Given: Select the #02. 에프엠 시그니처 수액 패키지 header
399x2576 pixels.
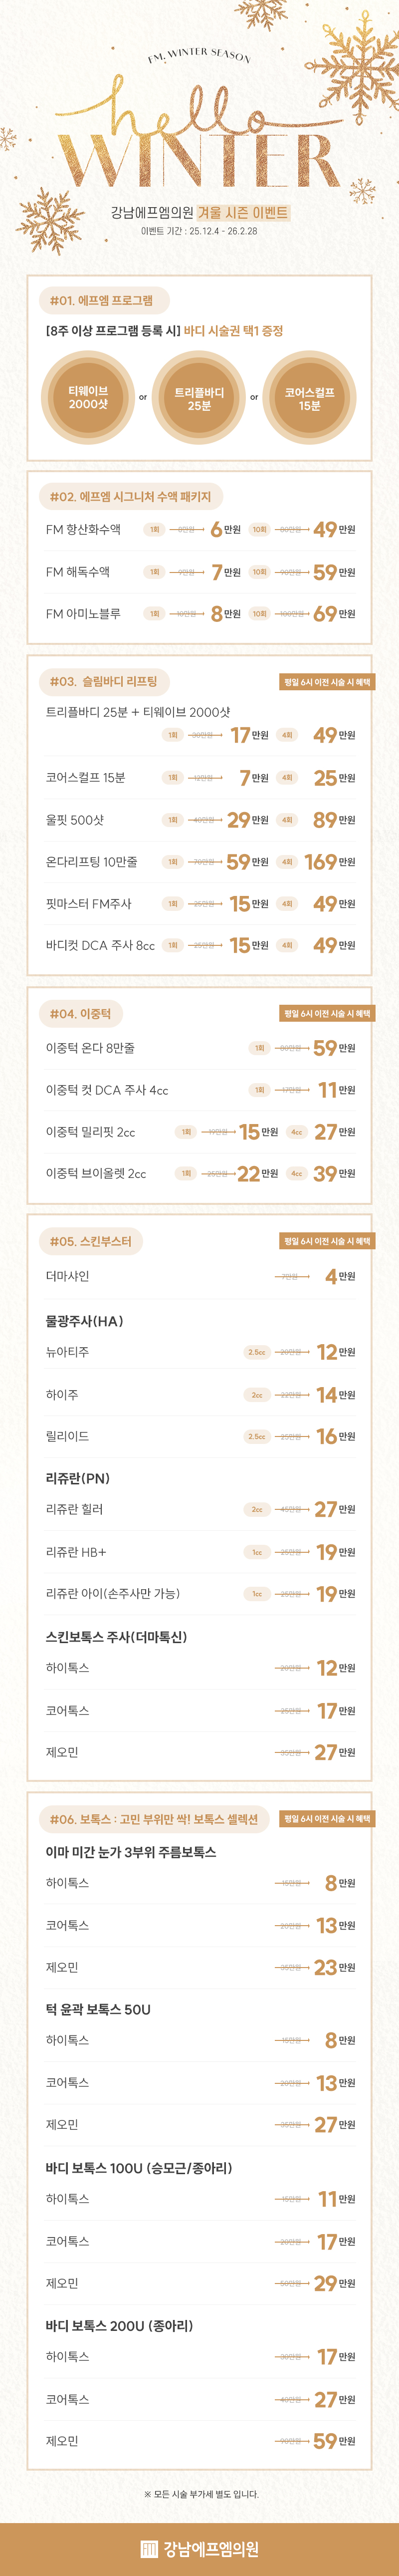Looking at the screenshot, I should coord(130,496).
